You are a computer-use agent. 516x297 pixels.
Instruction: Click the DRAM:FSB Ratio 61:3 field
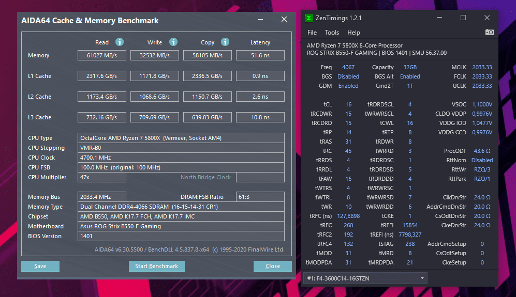pos(260,197)
